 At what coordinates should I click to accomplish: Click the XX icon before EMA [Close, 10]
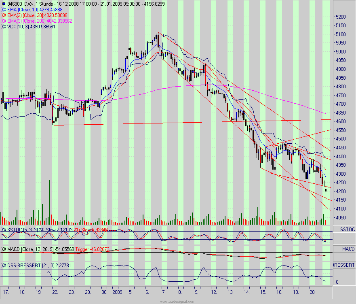(3, 10)
